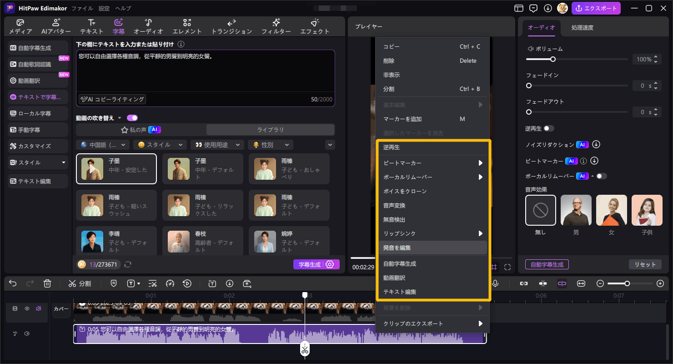Toggle the ボーカルリムーバー switch in the right panel

click(x=601, y=176)
